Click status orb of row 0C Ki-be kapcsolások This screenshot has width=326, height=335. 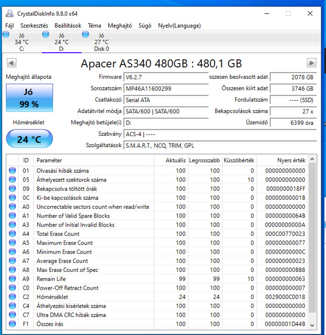tap(13, 198)
